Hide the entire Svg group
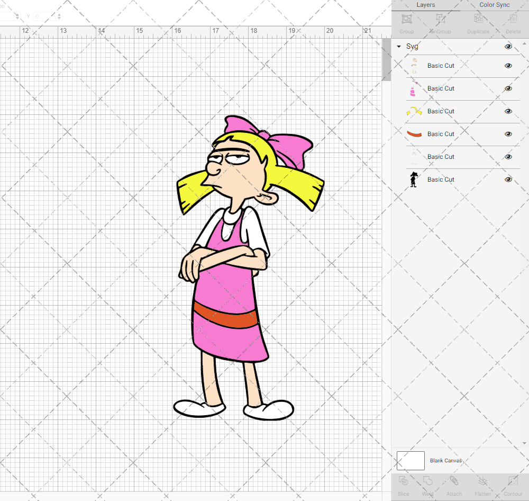This screenshot has width=529, height=501. [508, 47]
